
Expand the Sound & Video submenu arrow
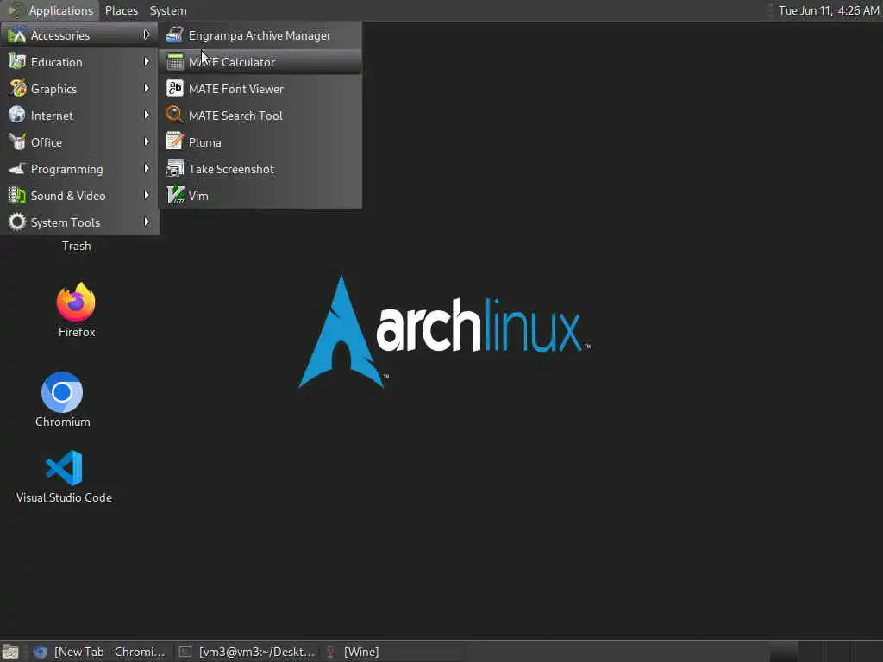(147, 196)
